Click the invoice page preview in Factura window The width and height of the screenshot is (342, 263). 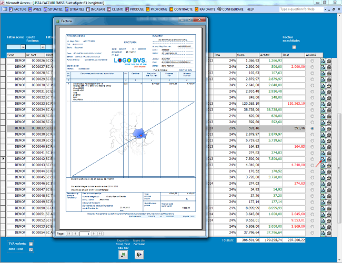tap(130, 128)
